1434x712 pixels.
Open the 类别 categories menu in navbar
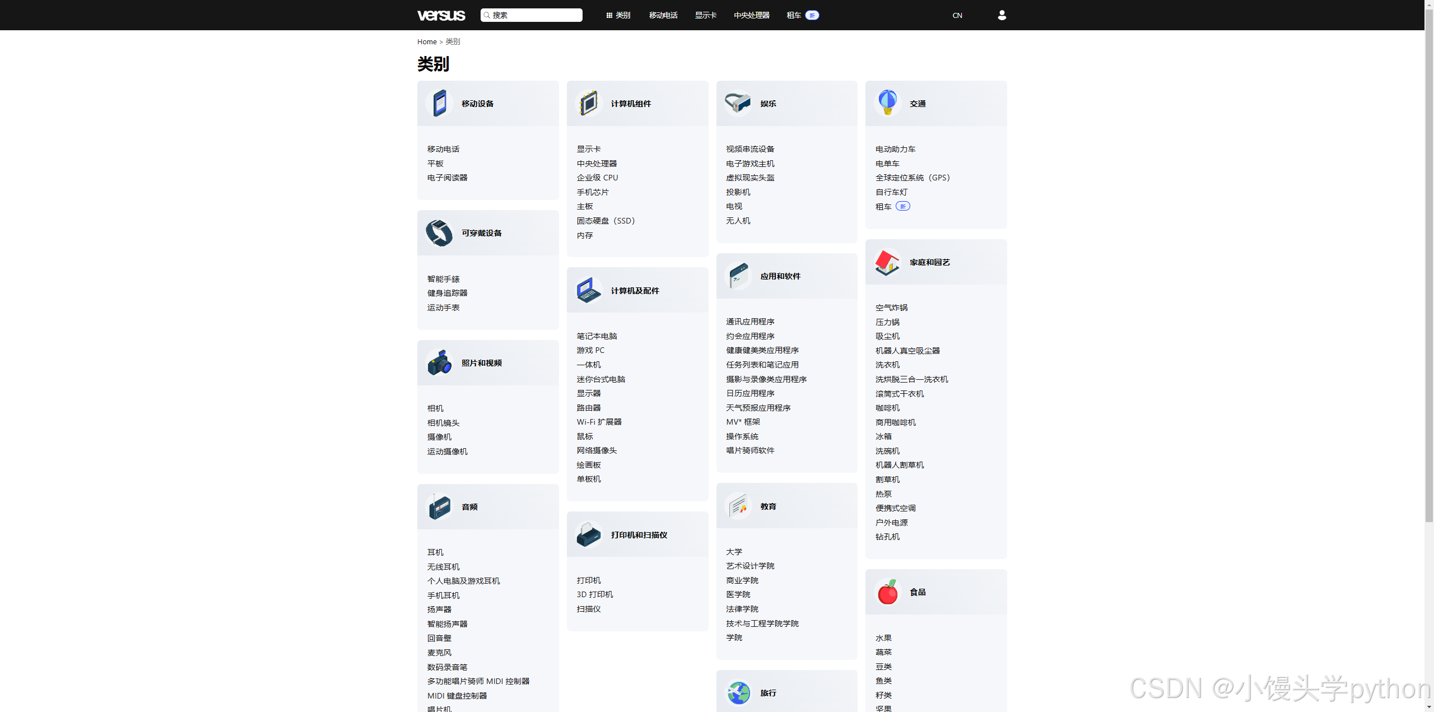[618, 15]
